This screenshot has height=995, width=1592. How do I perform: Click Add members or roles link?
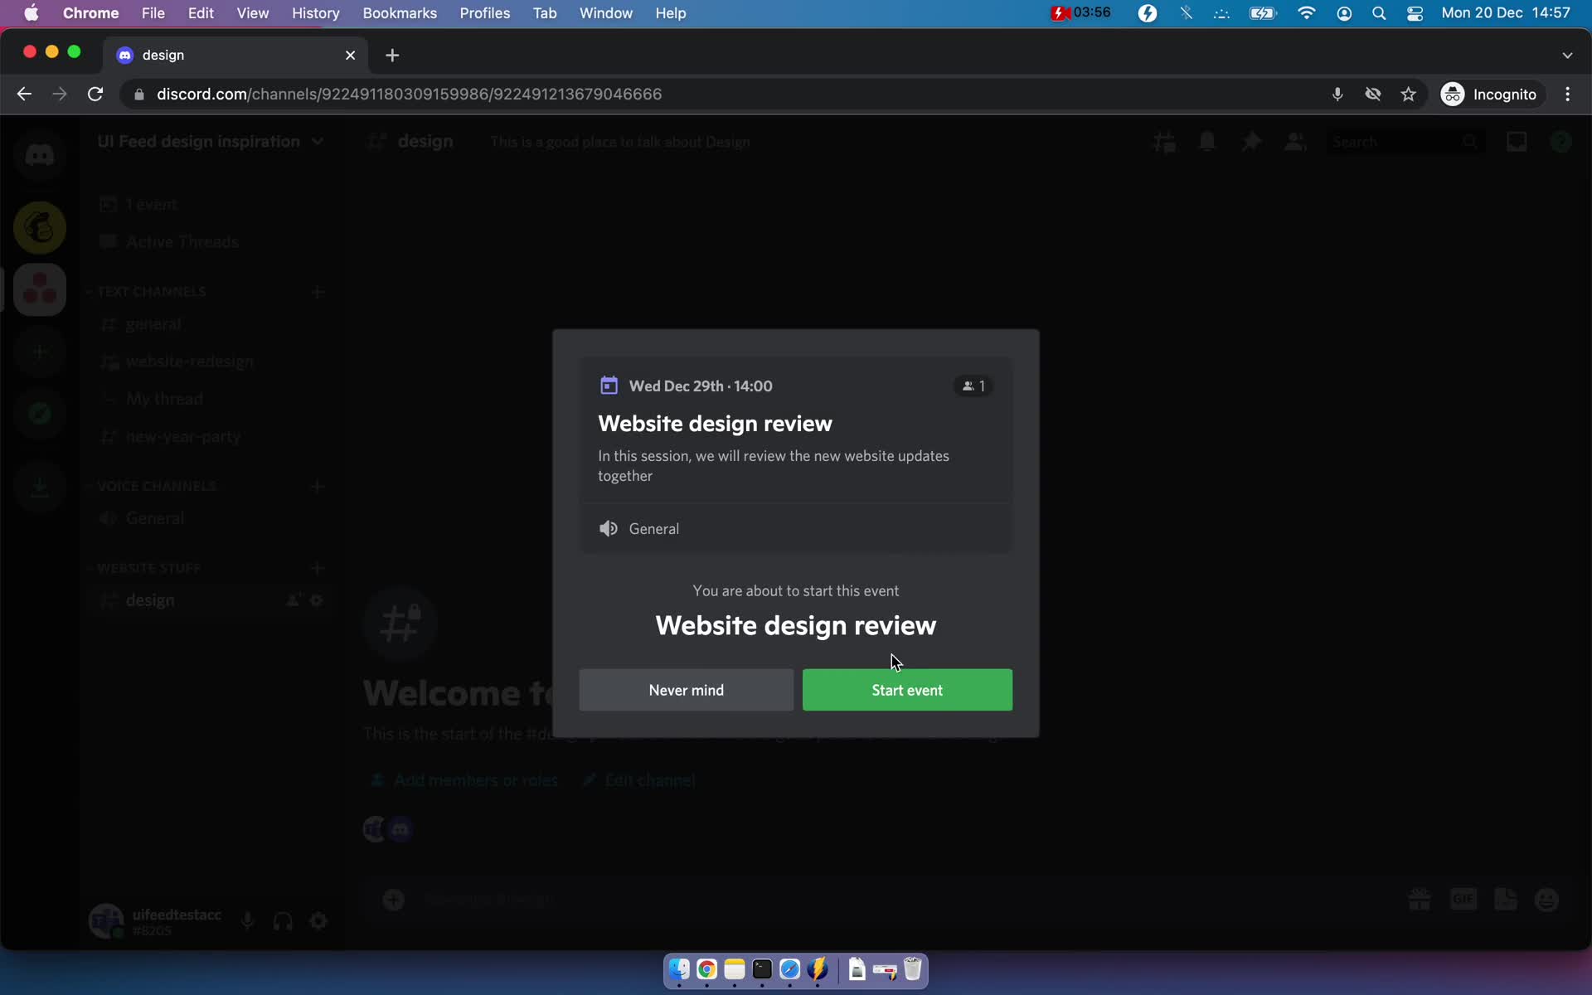[464, 780]
